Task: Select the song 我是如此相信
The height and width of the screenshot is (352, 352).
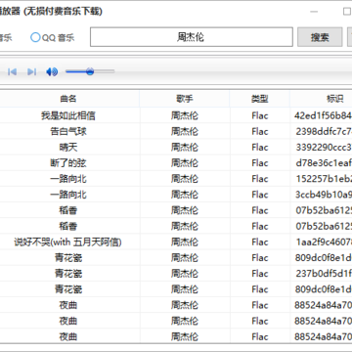Action: (x=68, y=115)
